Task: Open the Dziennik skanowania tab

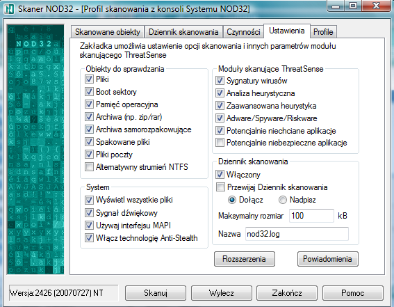Action: (x=183, y=32)
